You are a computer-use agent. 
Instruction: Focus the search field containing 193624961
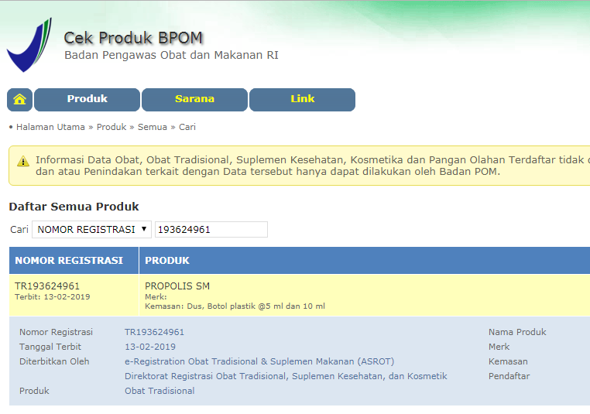[211, 229]
